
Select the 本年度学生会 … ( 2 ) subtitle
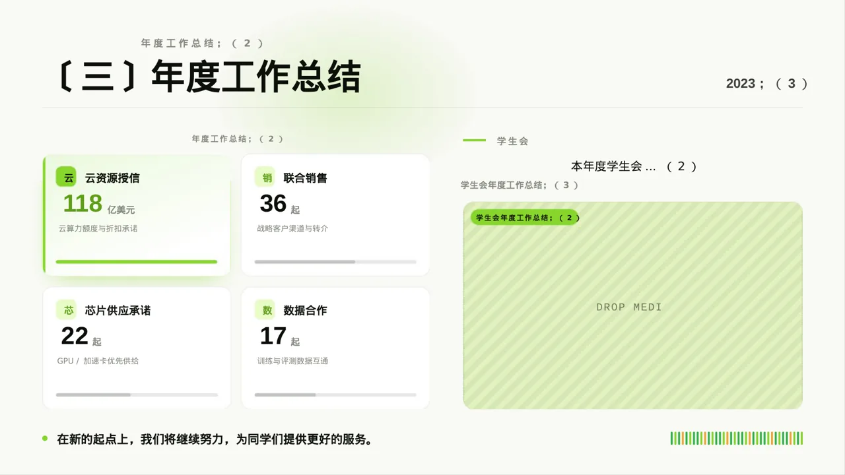(x=634, y=167)
